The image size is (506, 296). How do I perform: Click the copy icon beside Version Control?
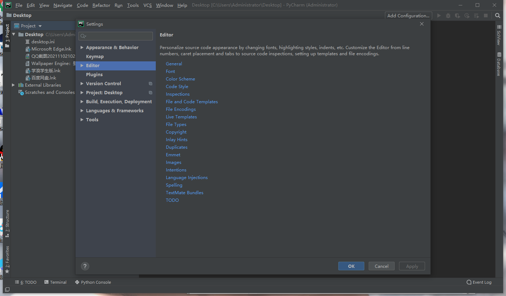pos(151,83)
